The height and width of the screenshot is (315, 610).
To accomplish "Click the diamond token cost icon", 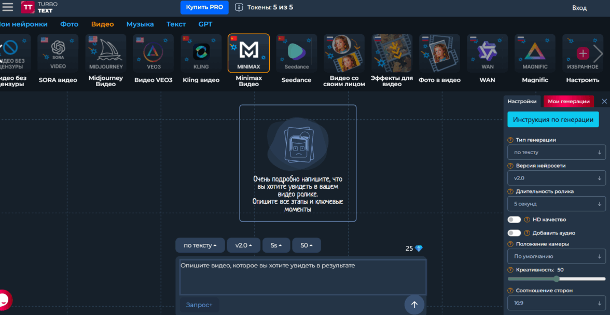I will (419, 249).
